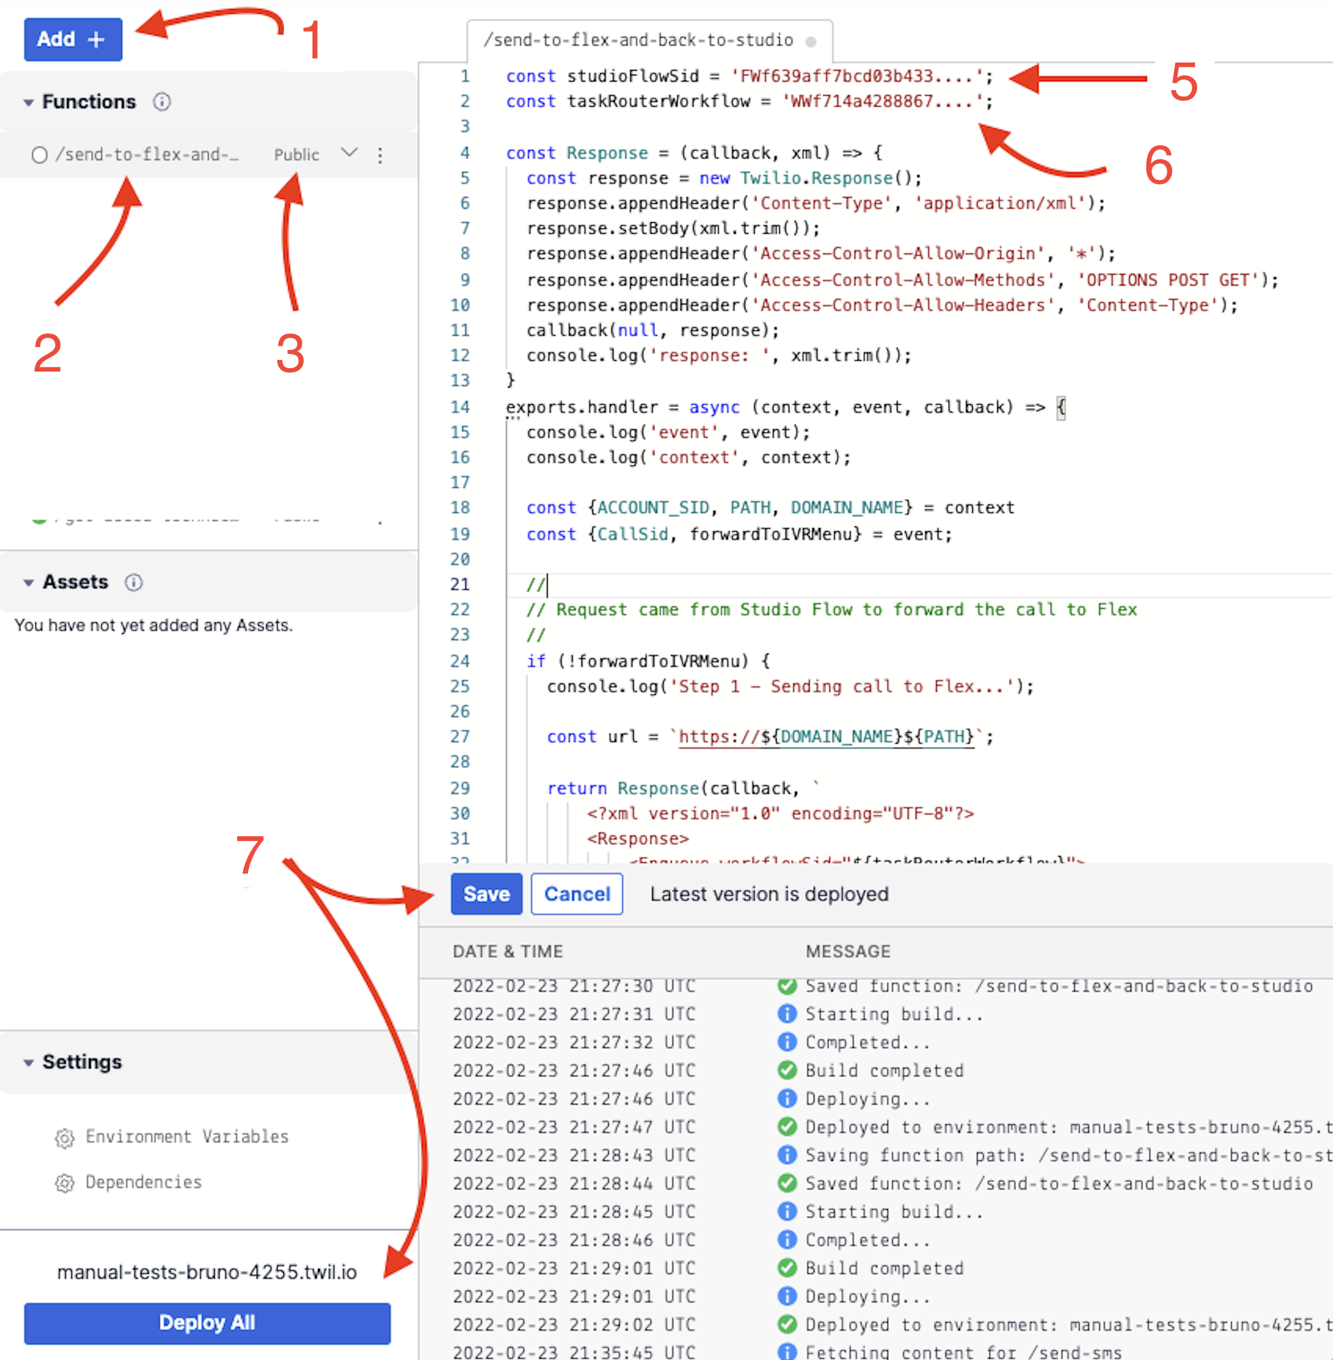Image resolution: width=1333 pixels, height=1360 pixels.
Task: Click the Environment Variables gear icon
Action: pyautogui.click(x=65, y=1138)
